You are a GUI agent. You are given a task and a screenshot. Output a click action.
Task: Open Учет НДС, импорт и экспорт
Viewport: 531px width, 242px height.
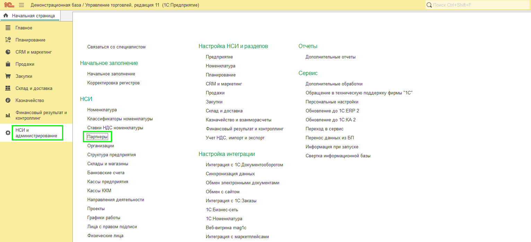235,138
